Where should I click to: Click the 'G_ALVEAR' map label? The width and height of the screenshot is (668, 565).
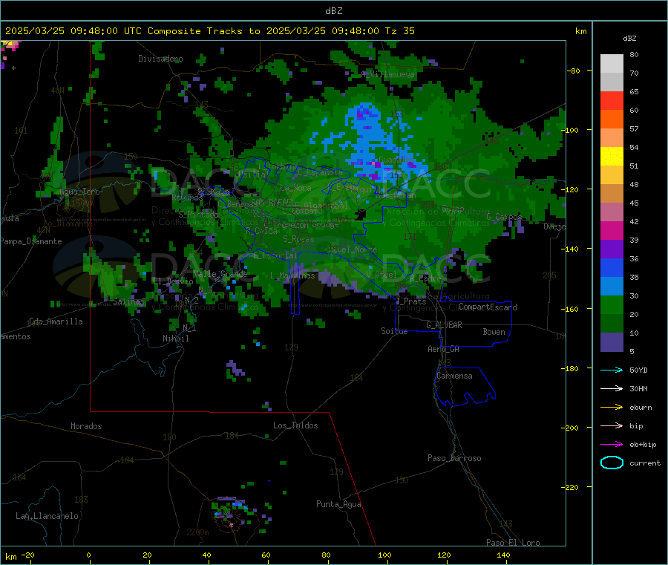444,325
